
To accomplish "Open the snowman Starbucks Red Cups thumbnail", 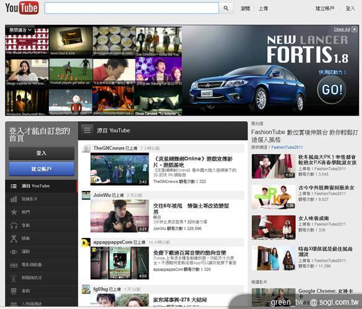I will (71, 102).
